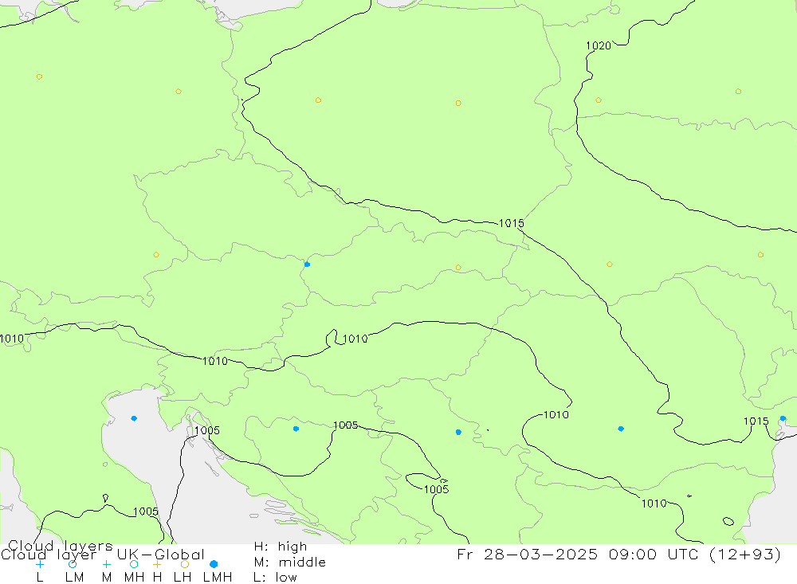
Task: Click the 1005 label beside the small closed contour
Action: click(x=436, y=489)
